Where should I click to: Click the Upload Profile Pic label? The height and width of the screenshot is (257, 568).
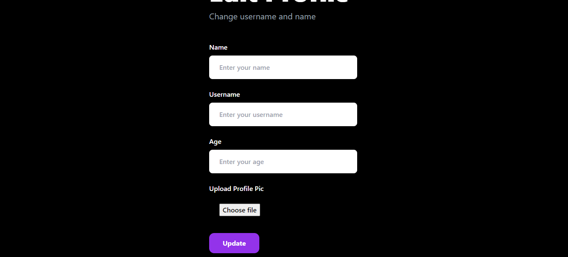tap(236, 189)
